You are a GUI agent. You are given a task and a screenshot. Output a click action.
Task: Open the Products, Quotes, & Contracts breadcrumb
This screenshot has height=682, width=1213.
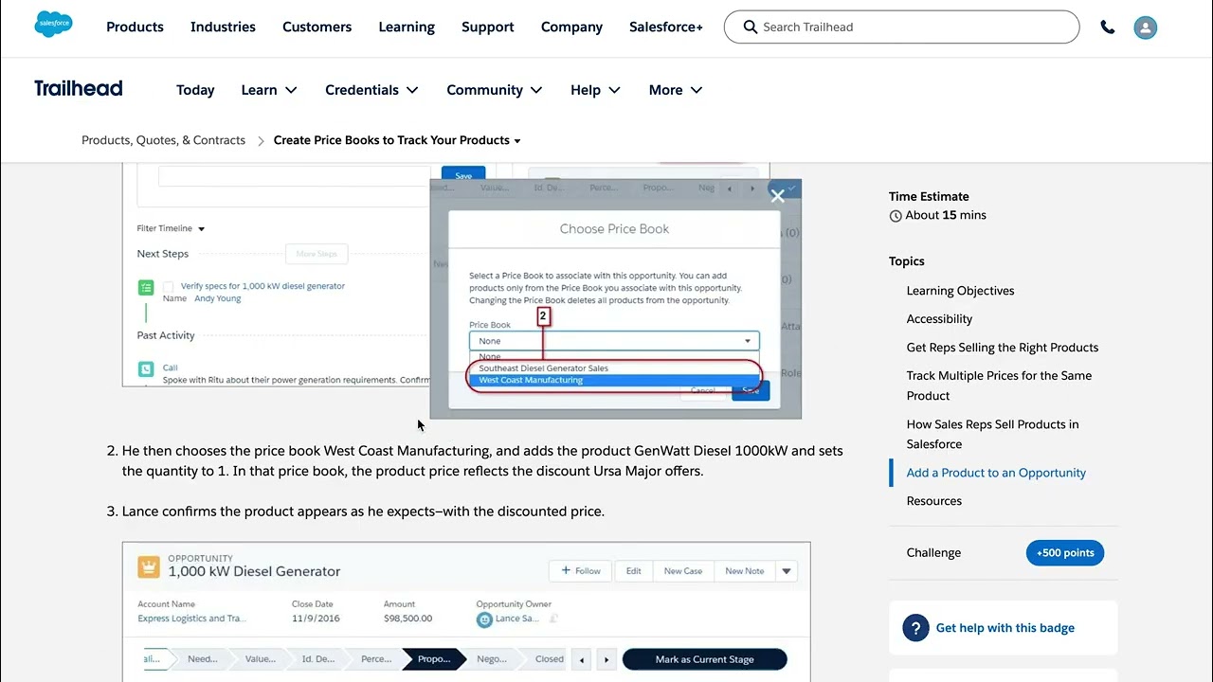163,140
